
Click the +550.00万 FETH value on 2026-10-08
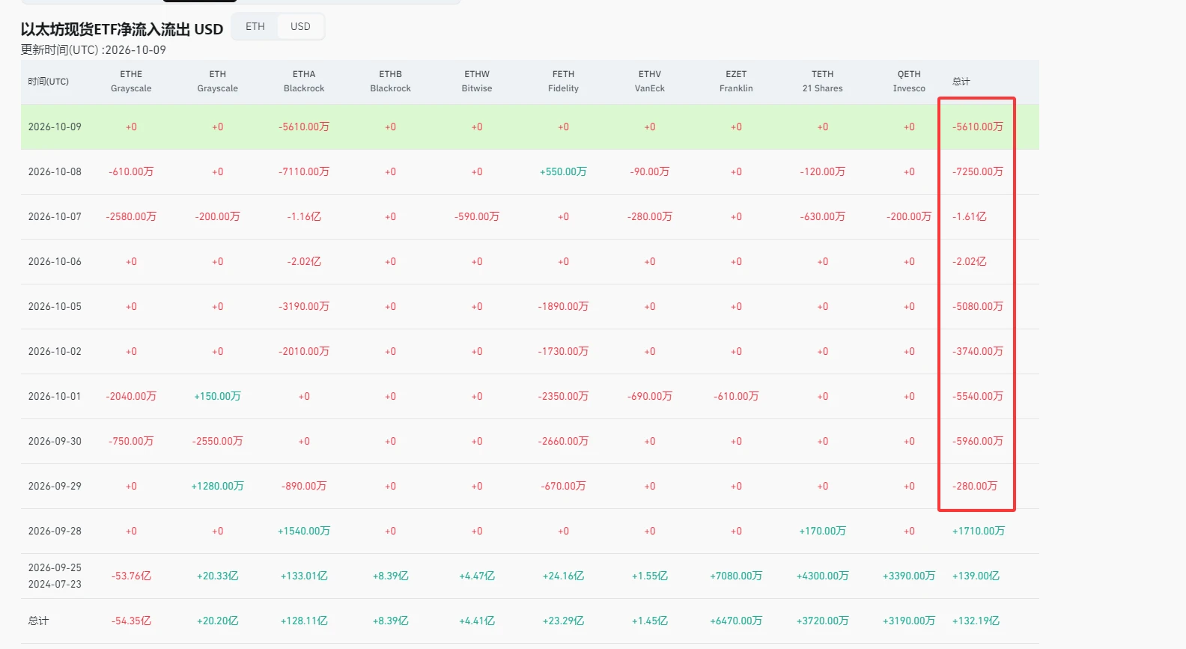[563, 172]
